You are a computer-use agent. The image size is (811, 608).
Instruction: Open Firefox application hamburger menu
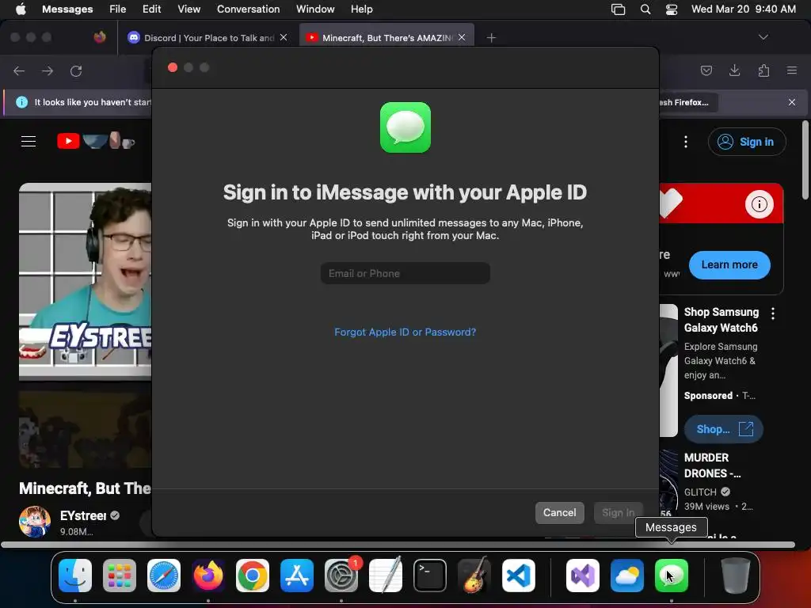tap(792, 70)
